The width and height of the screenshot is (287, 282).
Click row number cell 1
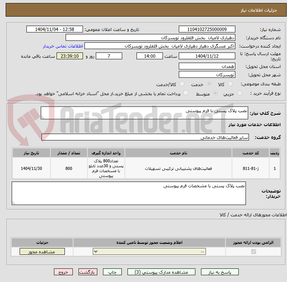tap(275, 168)
